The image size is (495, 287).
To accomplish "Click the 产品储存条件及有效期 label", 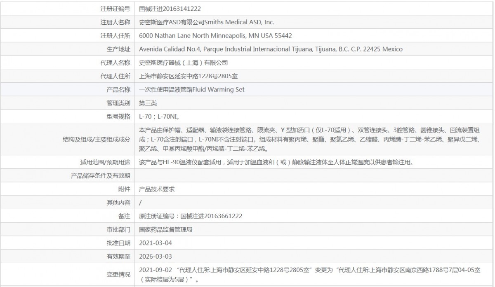I will pos(101,176).
